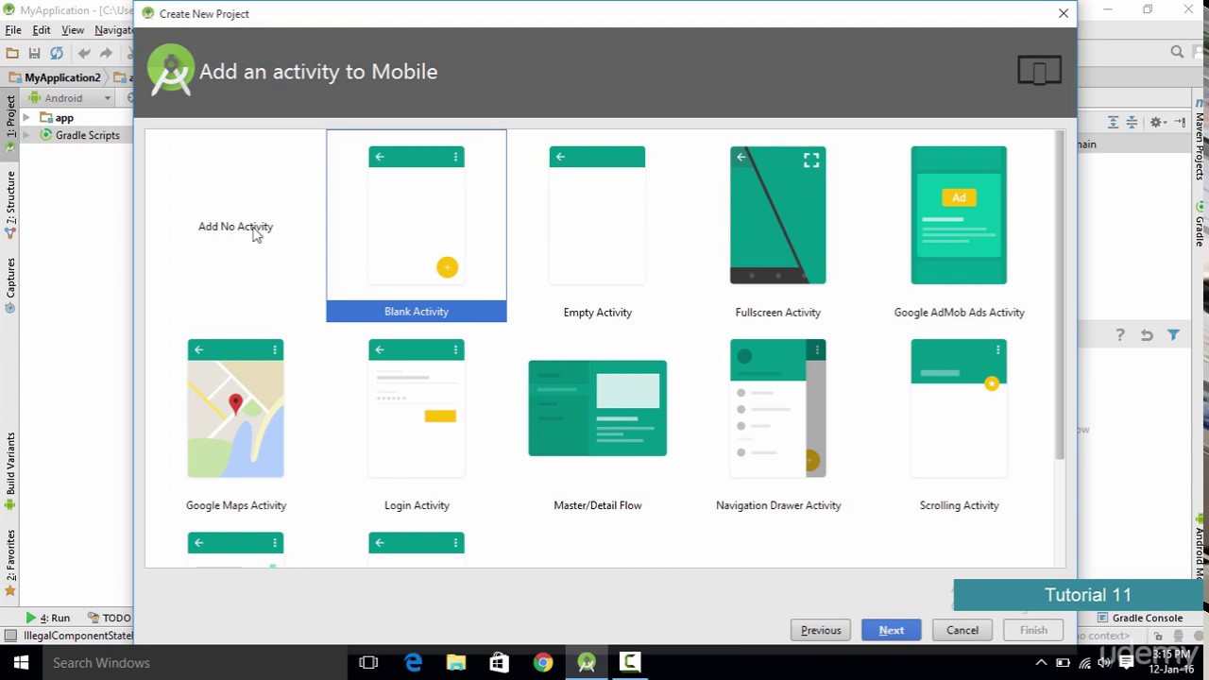Click the Next button

click(892, 630)
